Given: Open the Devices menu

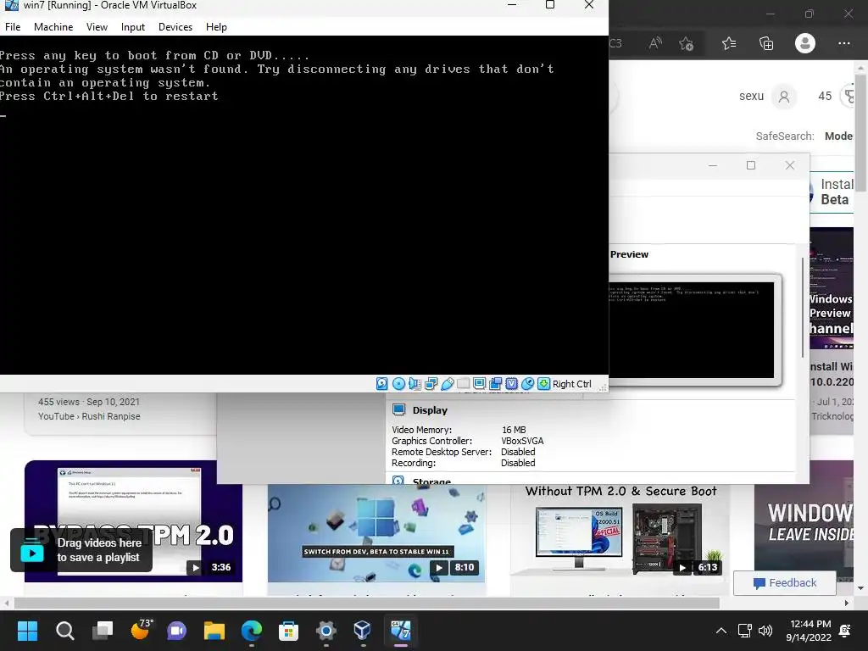Looking at the screenshot, I should pos(175,26).
